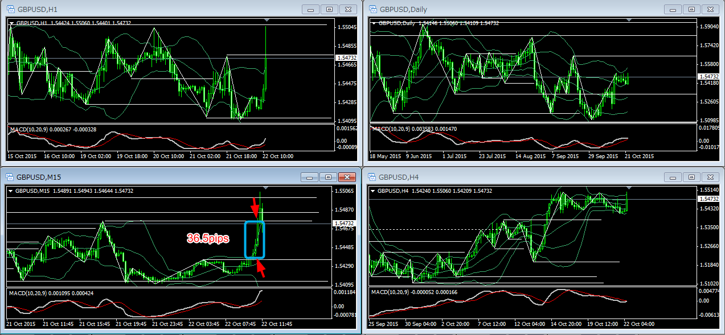This screenshot has width=725, height=335.
Task: Select the red 36.5pips text label
Action: [208, 239]
